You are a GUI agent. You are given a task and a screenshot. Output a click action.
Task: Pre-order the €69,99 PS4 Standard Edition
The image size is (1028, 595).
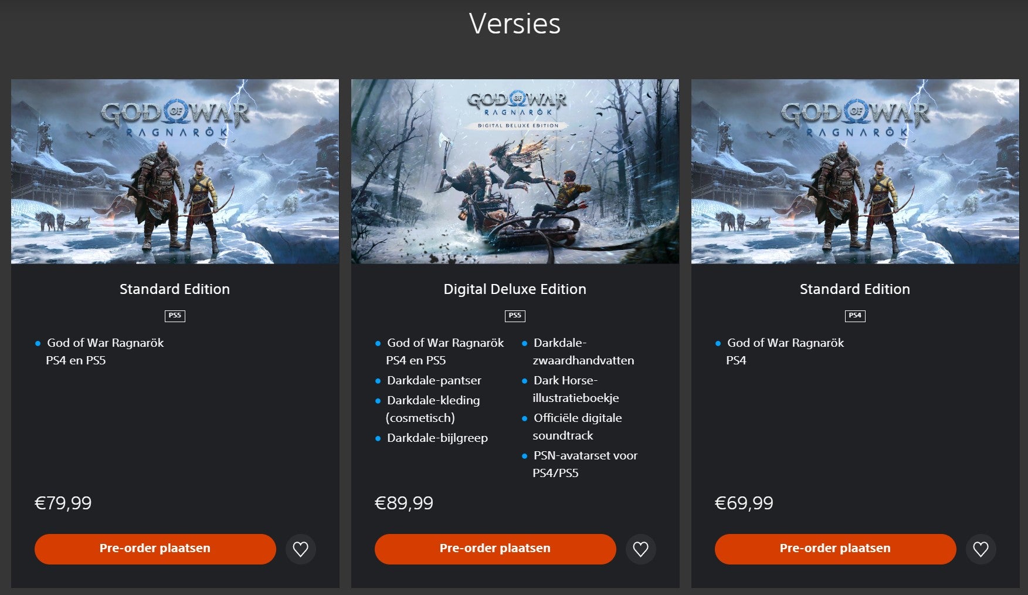tap(835, 549)
